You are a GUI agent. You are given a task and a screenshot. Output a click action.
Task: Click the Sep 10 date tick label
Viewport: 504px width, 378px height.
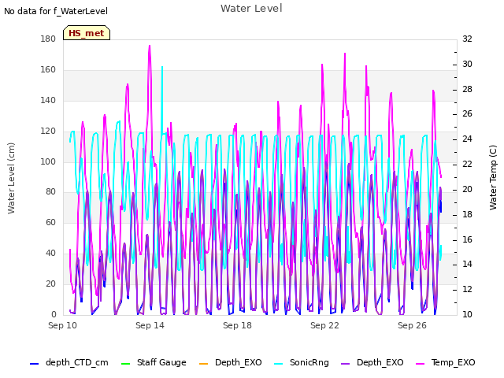(63, 325)
